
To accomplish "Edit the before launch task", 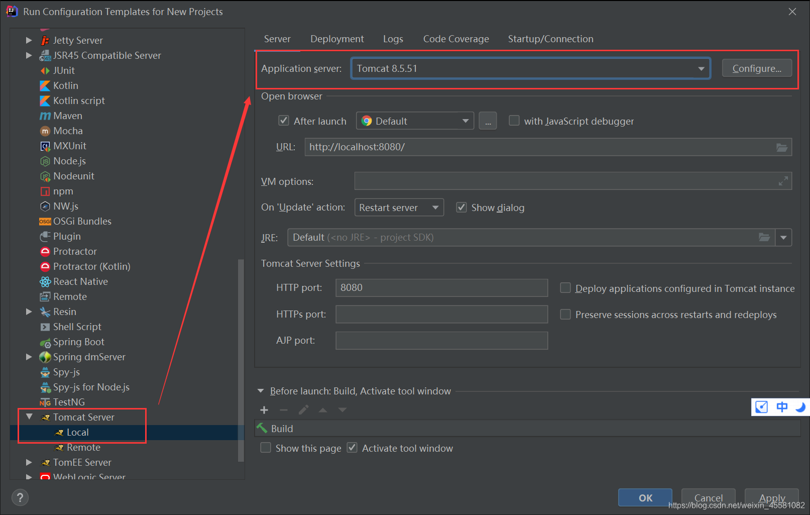I will (303, 410).
